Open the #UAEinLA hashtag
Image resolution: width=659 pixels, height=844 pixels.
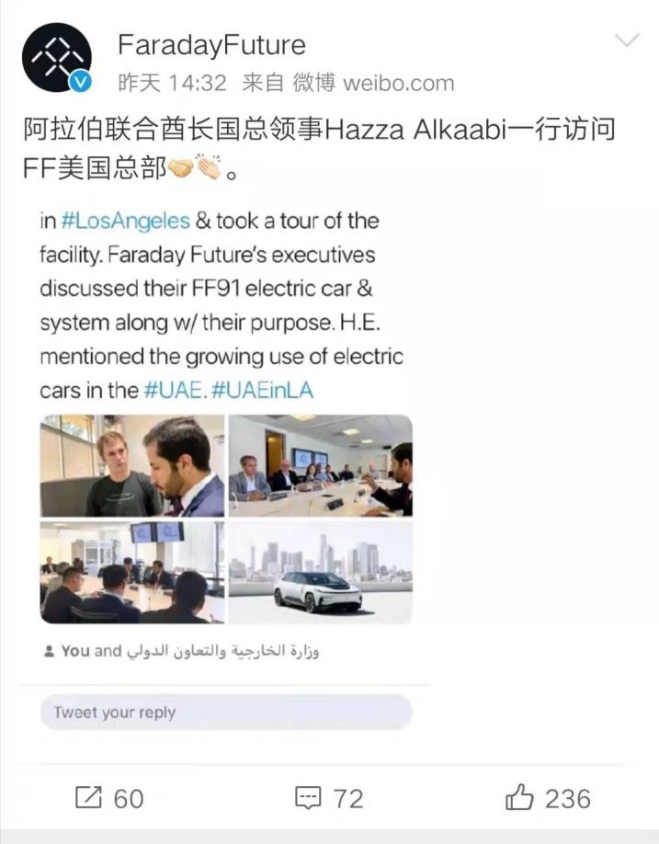[x=263, y=390]
